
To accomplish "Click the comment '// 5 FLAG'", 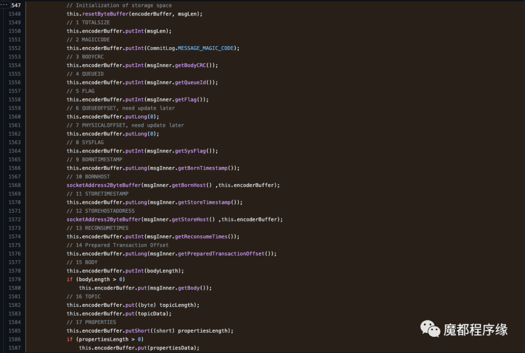I will tap(80, 91).
